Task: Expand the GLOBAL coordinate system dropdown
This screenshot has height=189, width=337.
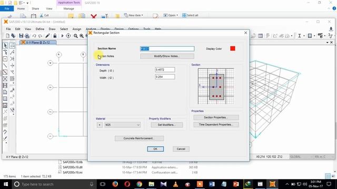Action: click(301, 156)
